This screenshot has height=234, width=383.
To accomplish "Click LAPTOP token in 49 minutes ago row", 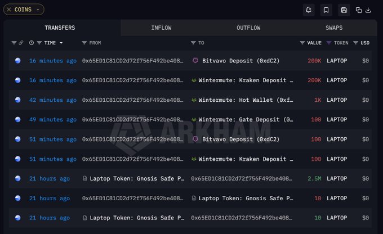I will [337, 120].
